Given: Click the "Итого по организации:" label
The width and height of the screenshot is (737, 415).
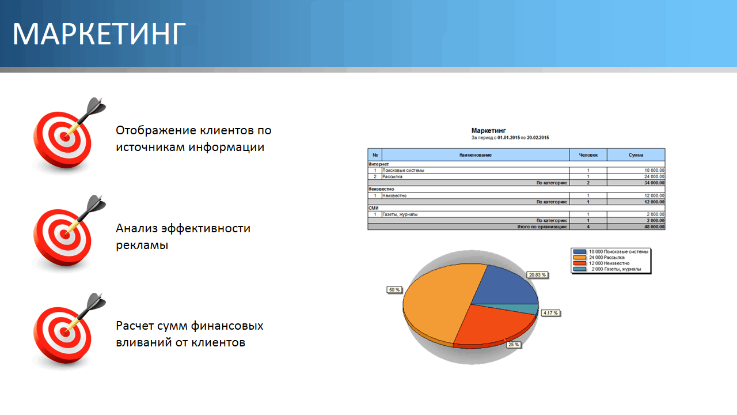Looking at the screenshot, I should coord(542,227).
